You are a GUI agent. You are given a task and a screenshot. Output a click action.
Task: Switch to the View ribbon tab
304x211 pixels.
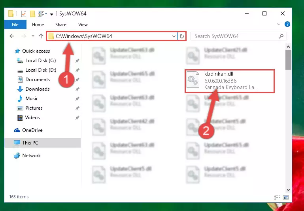click(83, 25)
